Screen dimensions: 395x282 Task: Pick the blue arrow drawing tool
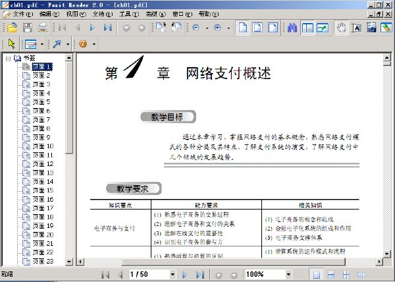click(57, 44)
